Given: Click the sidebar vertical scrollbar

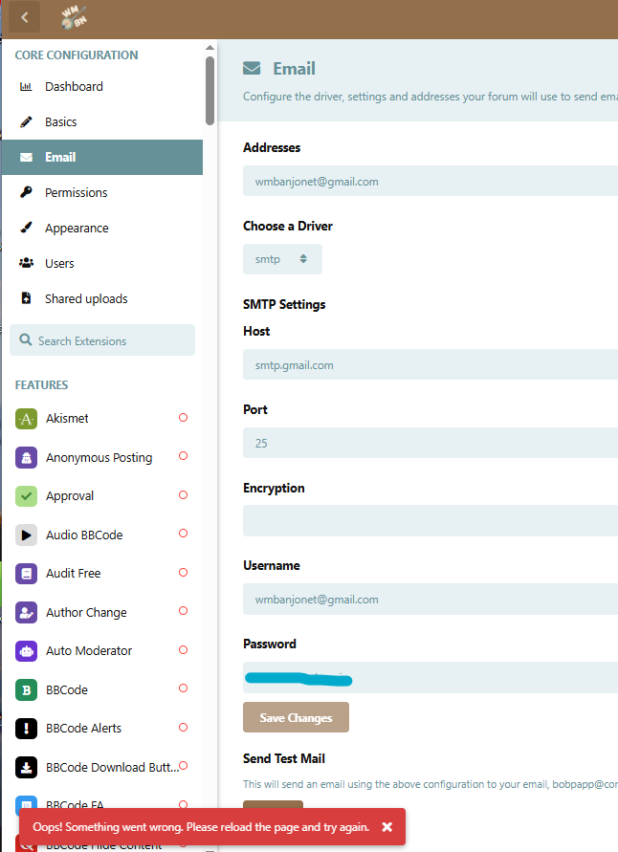Looking at the screenshot, I should coord(210,91).
